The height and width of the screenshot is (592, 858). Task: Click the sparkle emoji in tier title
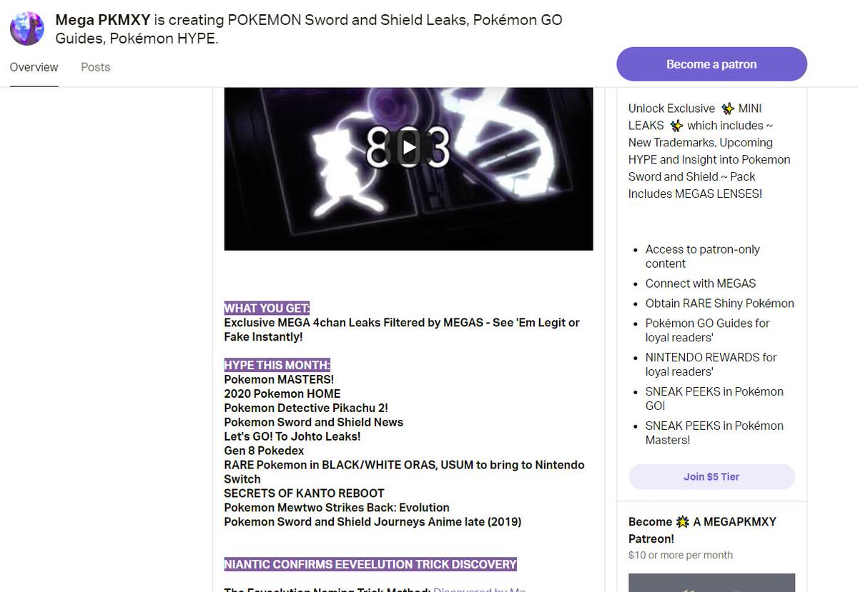click(683, 522)
